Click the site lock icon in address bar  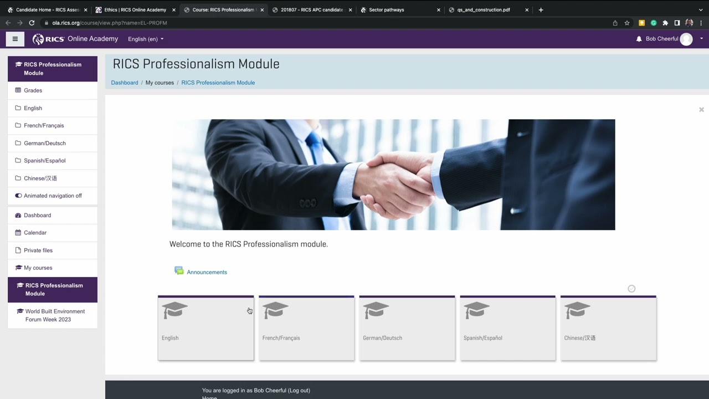[x=45, y=23]
